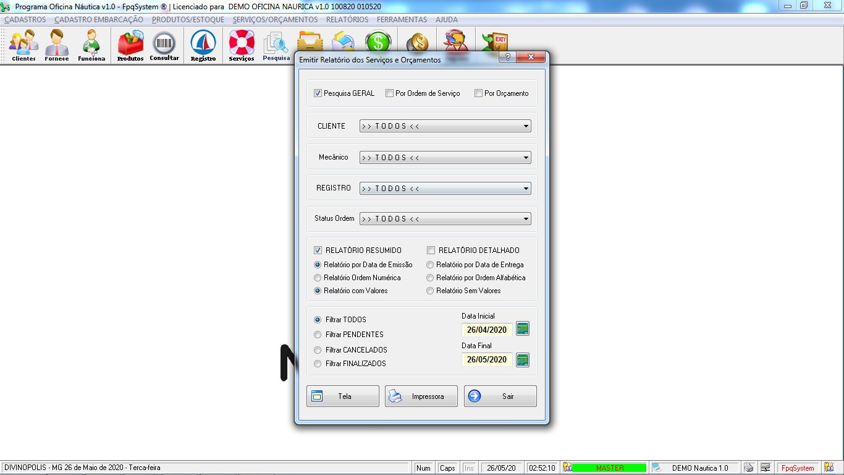Enable the Por Ordem de Serviço checkbox
Screen dimensions: 844x475
(389, 93)
